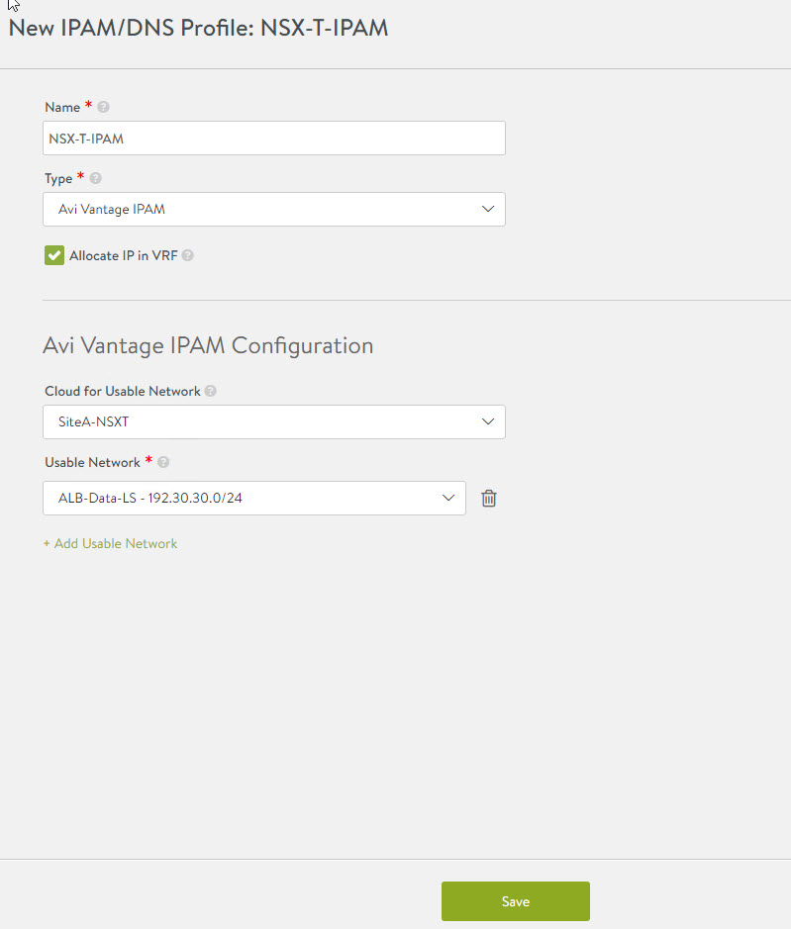Save the IPAM/DNS profile

(515, 901)
